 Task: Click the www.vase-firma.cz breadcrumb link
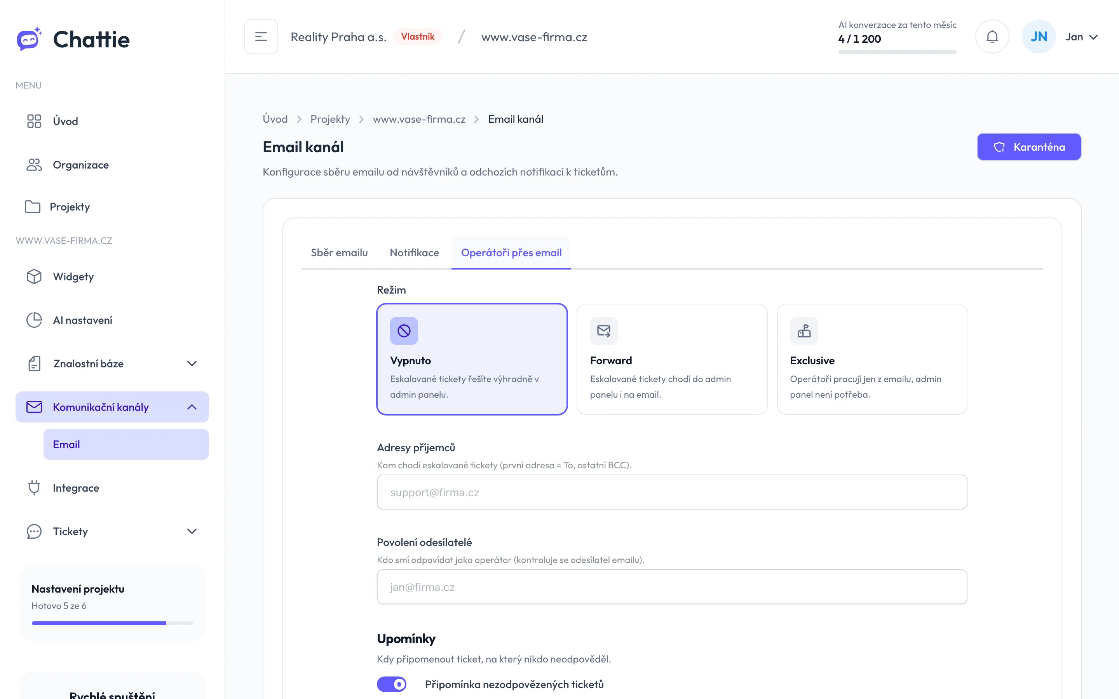point(419,119)
